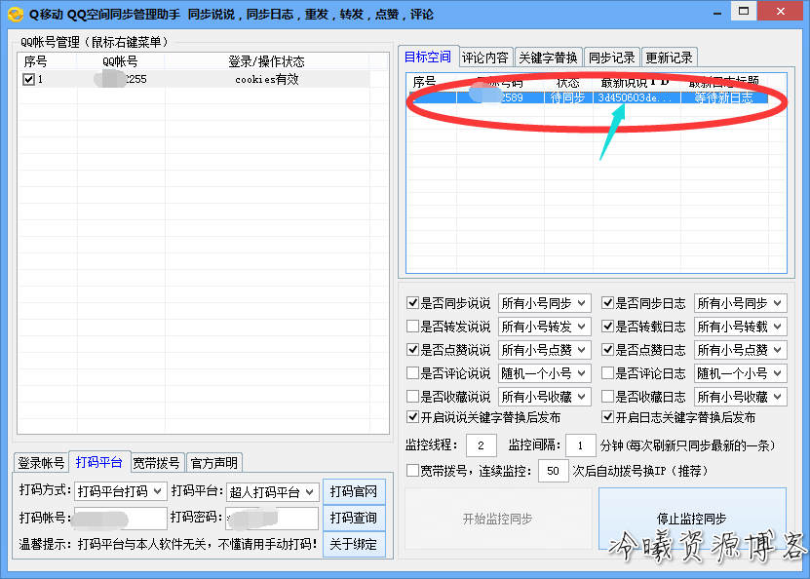Switch to the 目标空间 tab

[x=428, y=57]
